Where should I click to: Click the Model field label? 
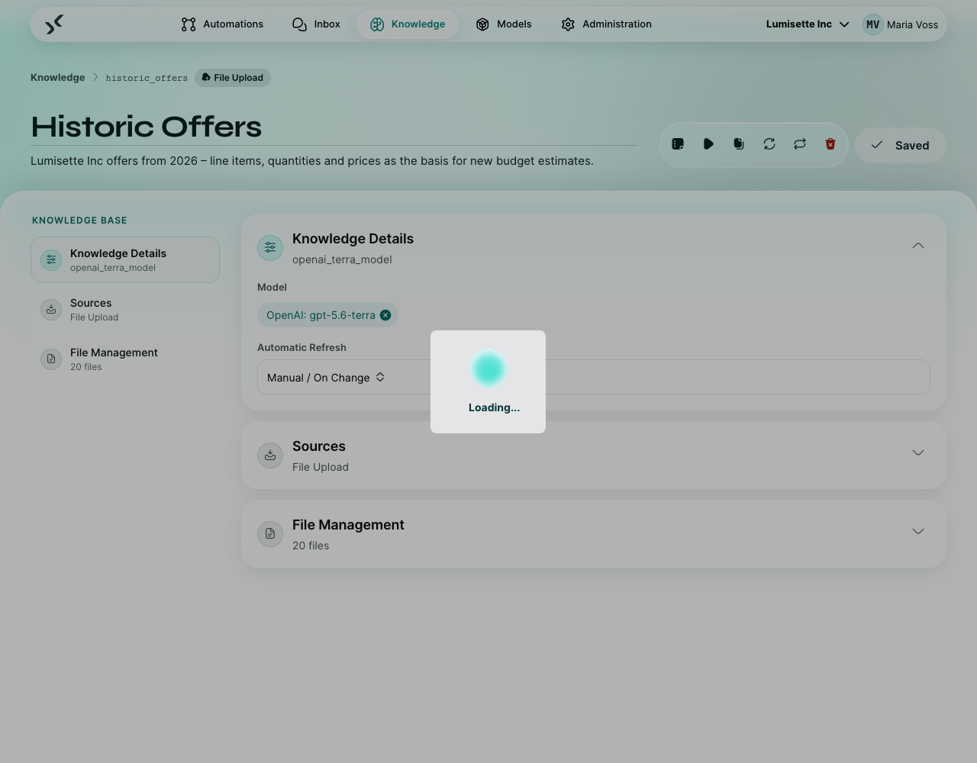tap(272, 287)
